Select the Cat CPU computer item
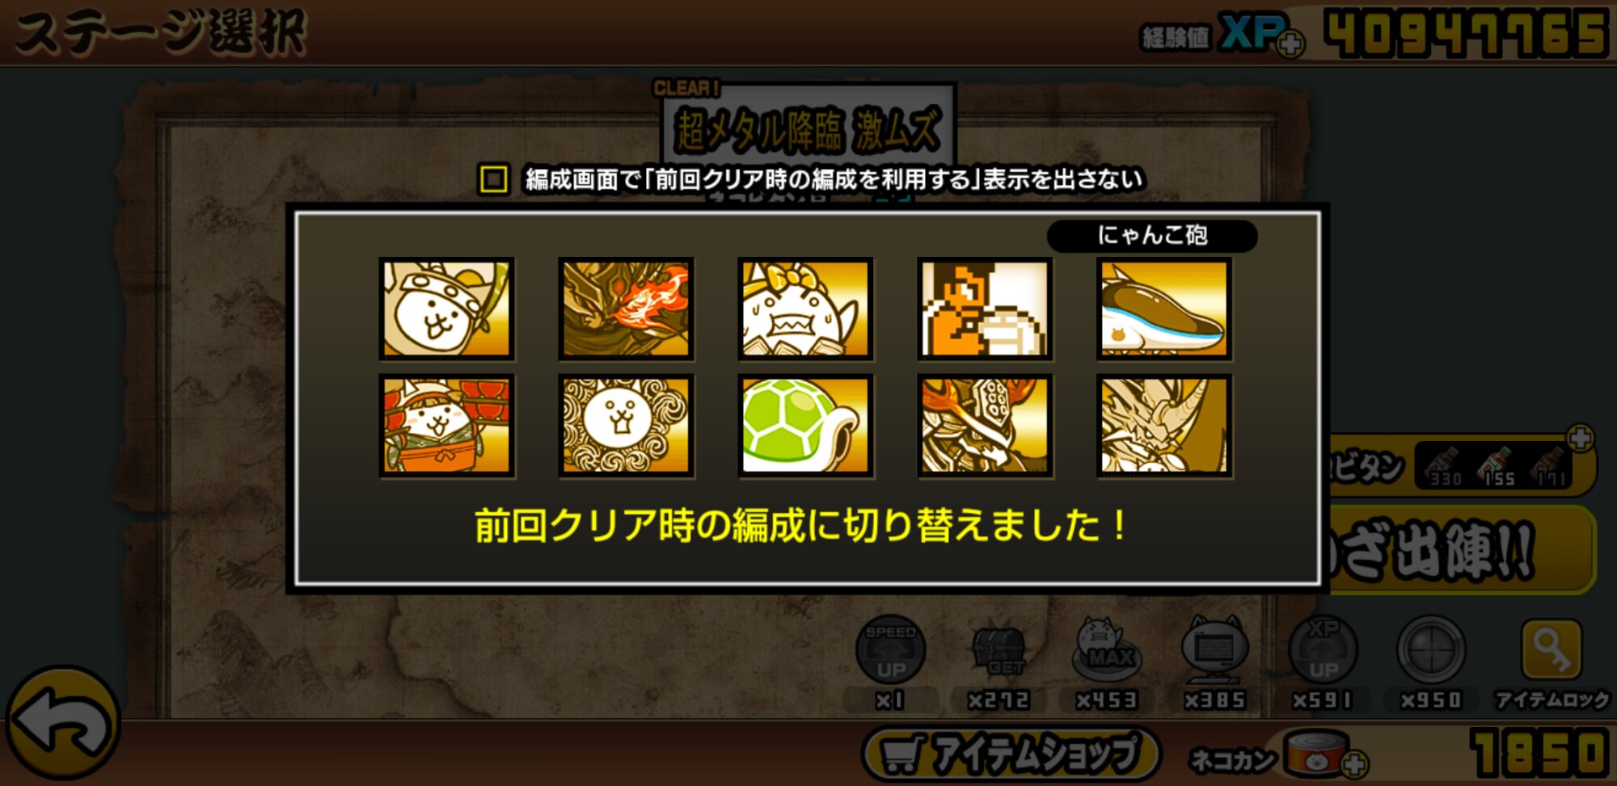The height and width of the screenshot is (786, 1617). [x=1215, y=650]
